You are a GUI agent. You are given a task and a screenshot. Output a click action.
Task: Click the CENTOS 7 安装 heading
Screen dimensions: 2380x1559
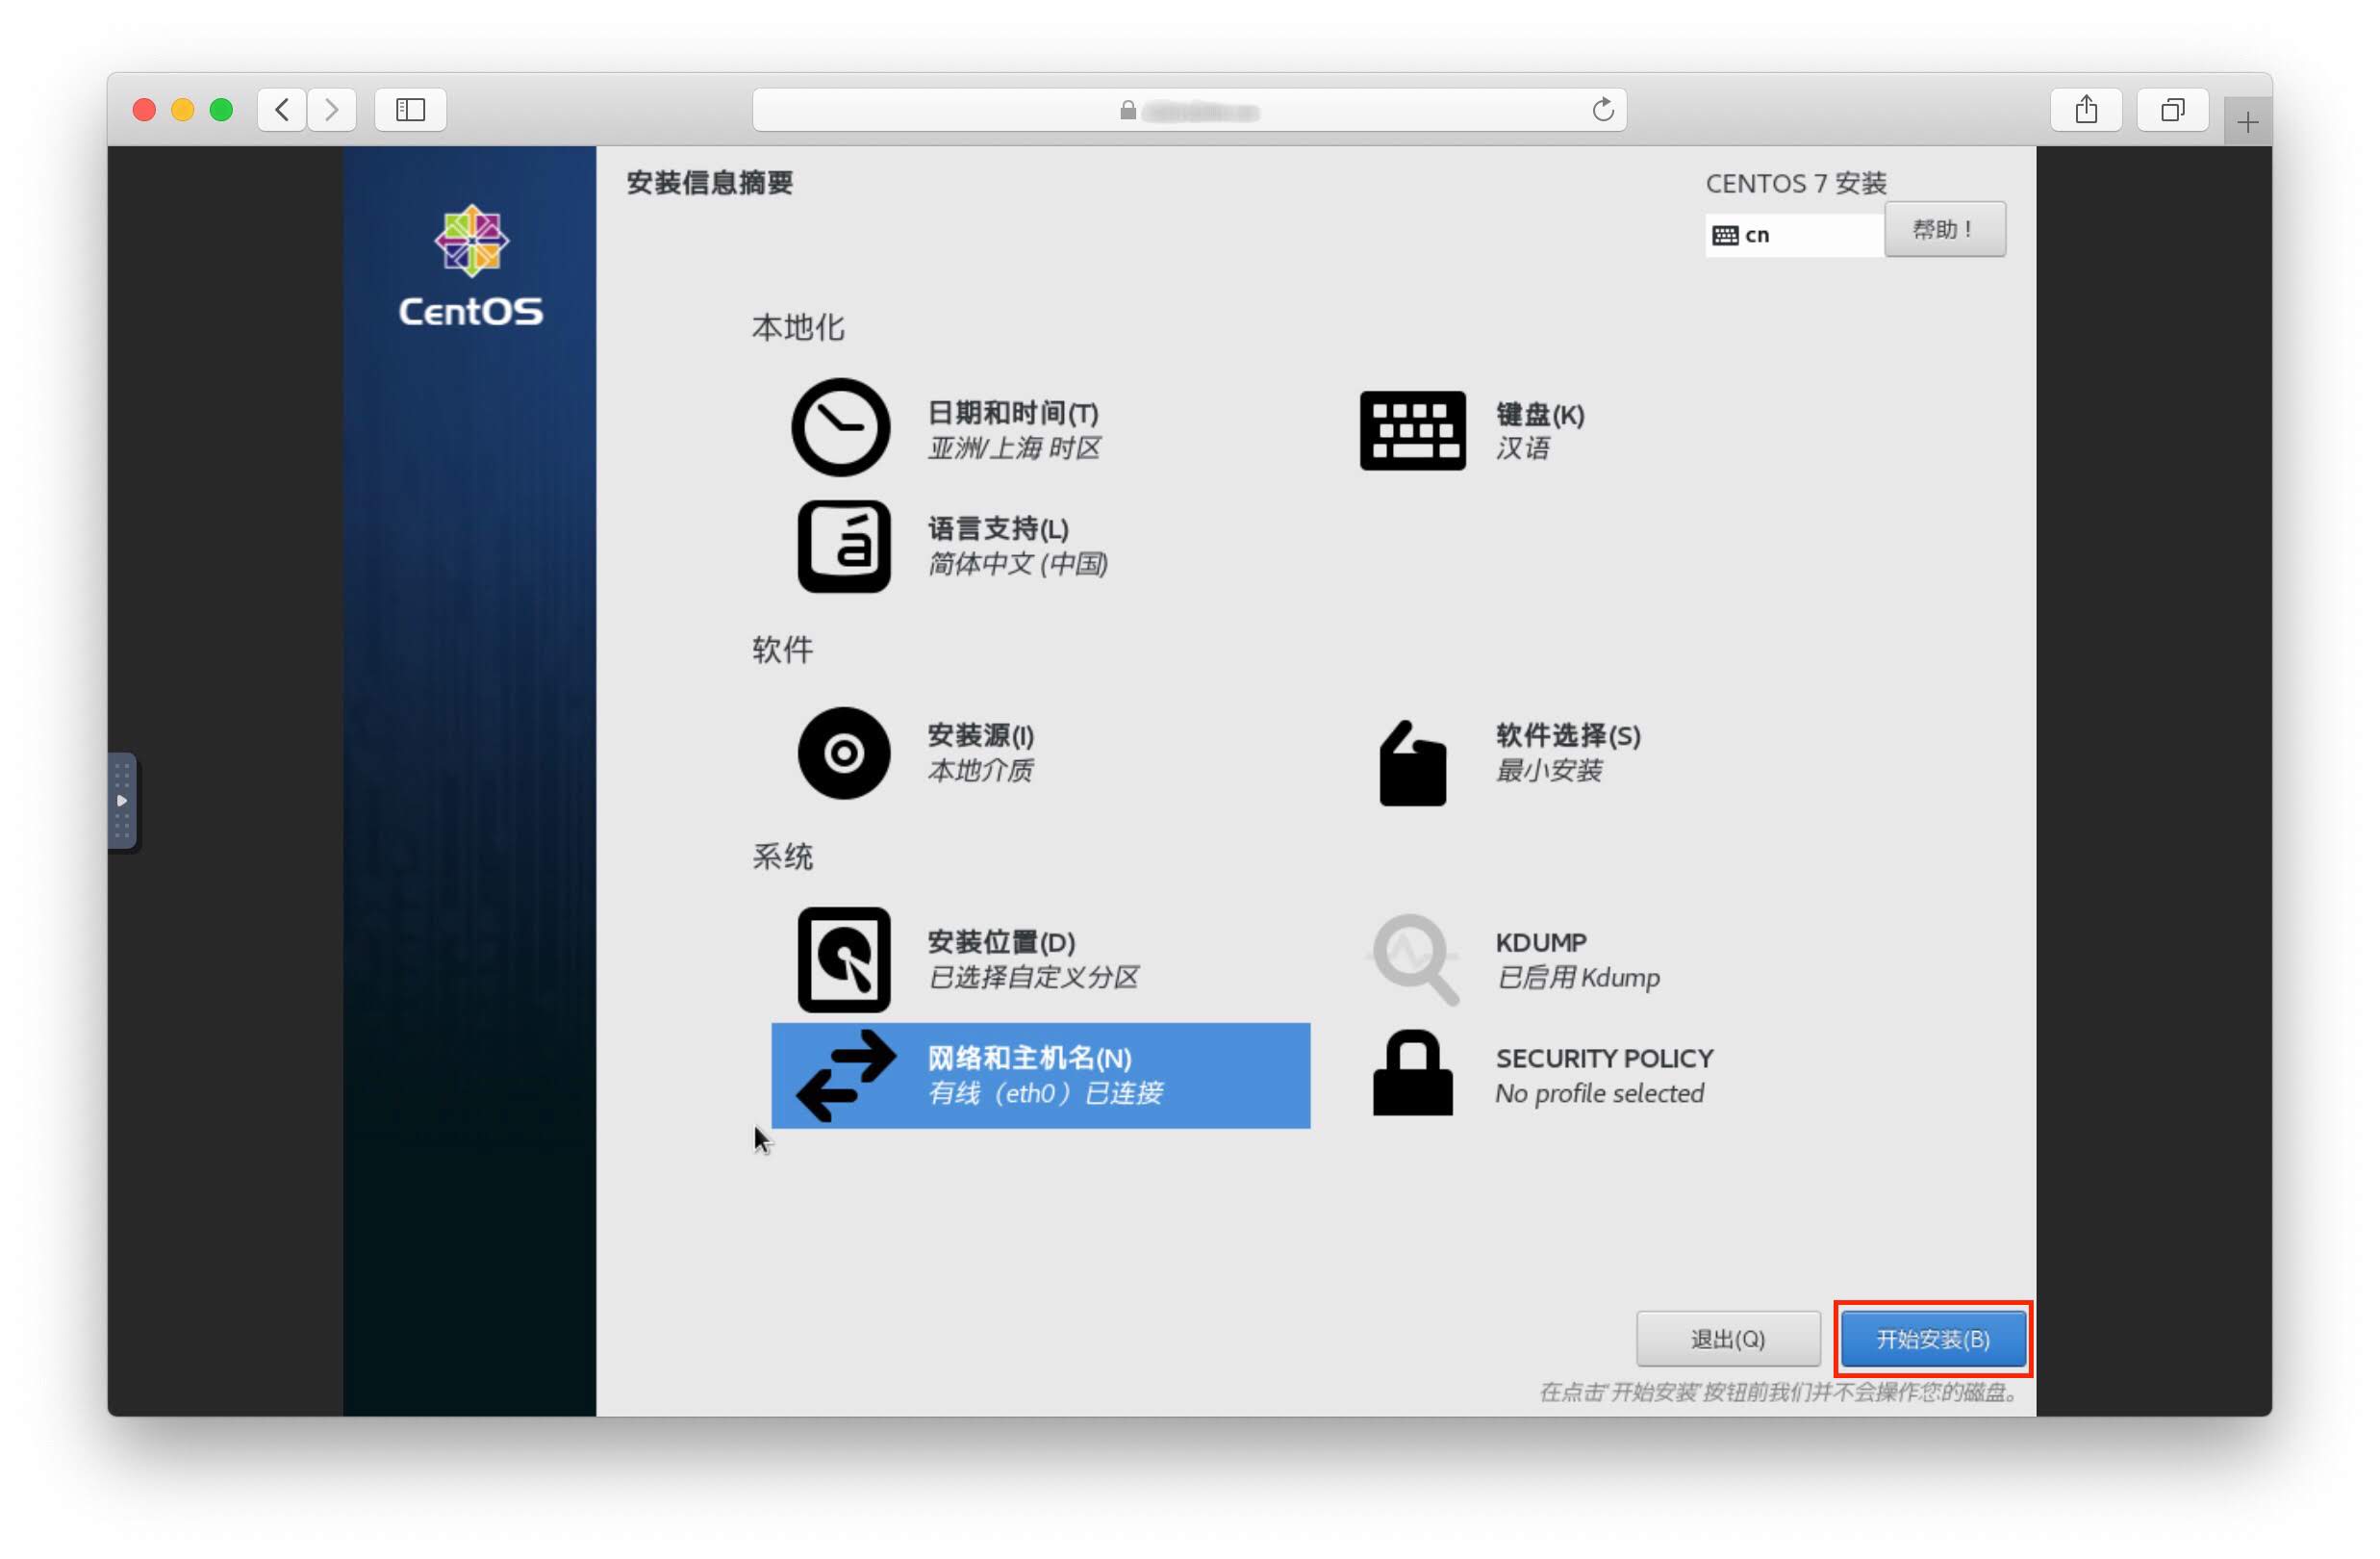[1795, 183]
